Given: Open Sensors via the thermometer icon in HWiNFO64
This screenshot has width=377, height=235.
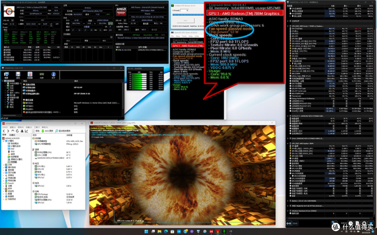Looking at the screenshot, I should click(30, 75).
